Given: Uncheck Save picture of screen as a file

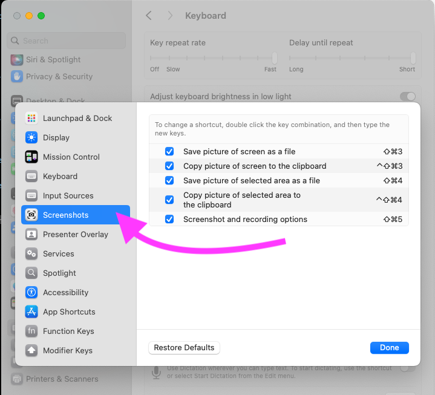Looking at the screenshot, I should click(169, 152).
